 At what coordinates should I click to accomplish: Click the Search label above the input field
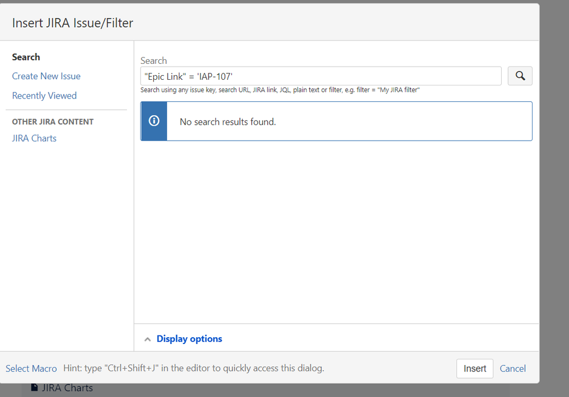click(x=154, y=60)
